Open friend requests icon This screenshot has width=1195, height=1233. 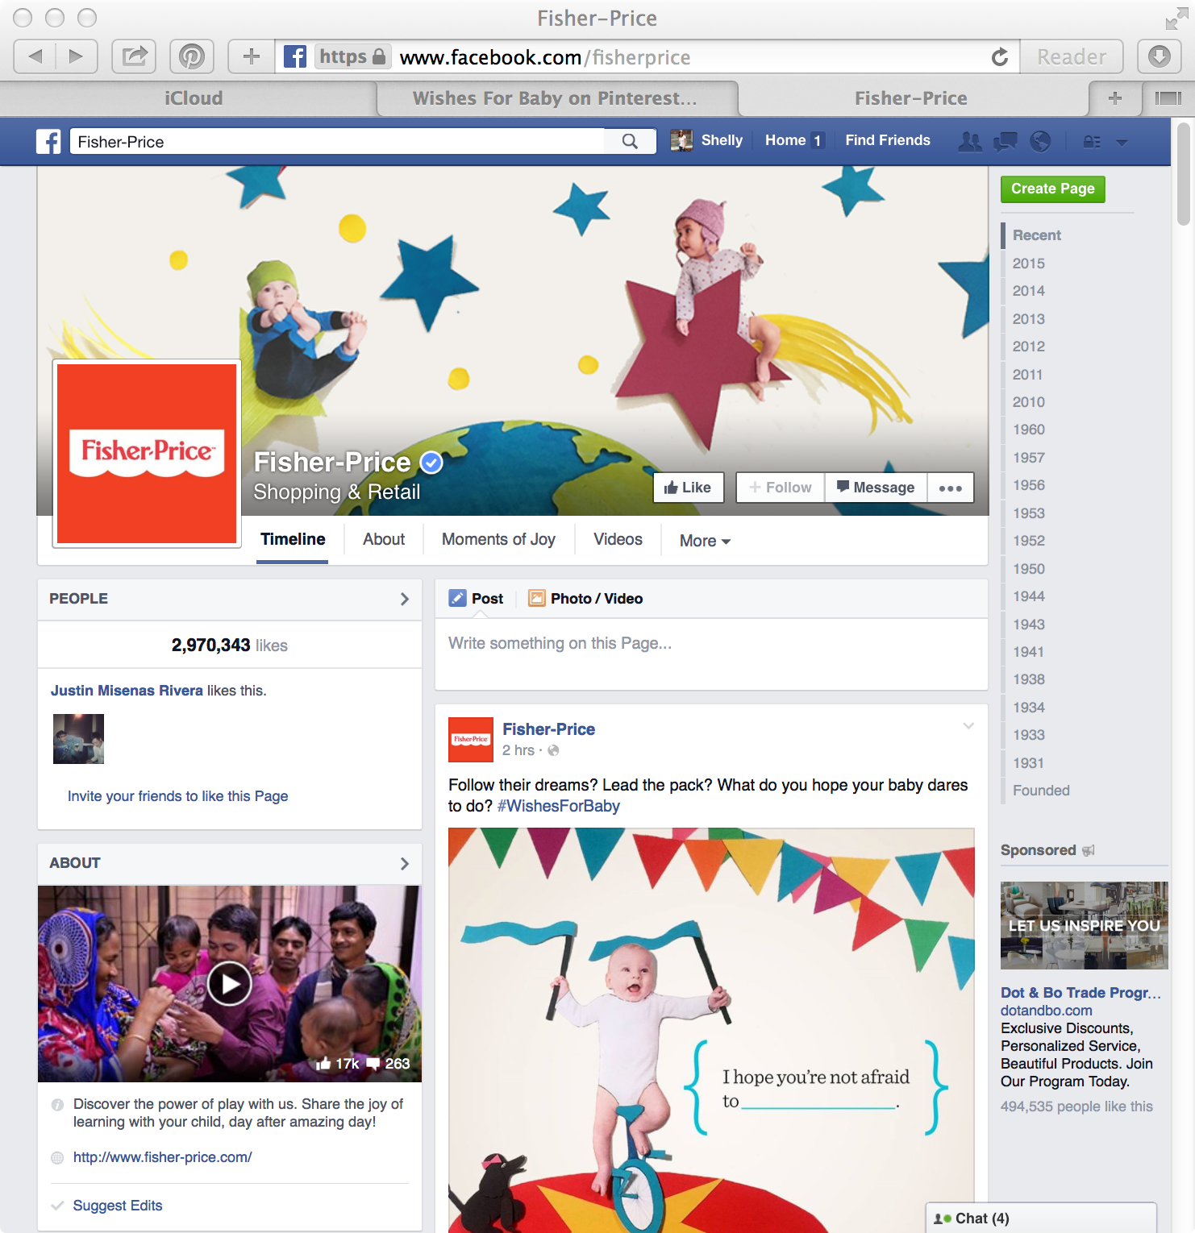(x=969, y=142)
